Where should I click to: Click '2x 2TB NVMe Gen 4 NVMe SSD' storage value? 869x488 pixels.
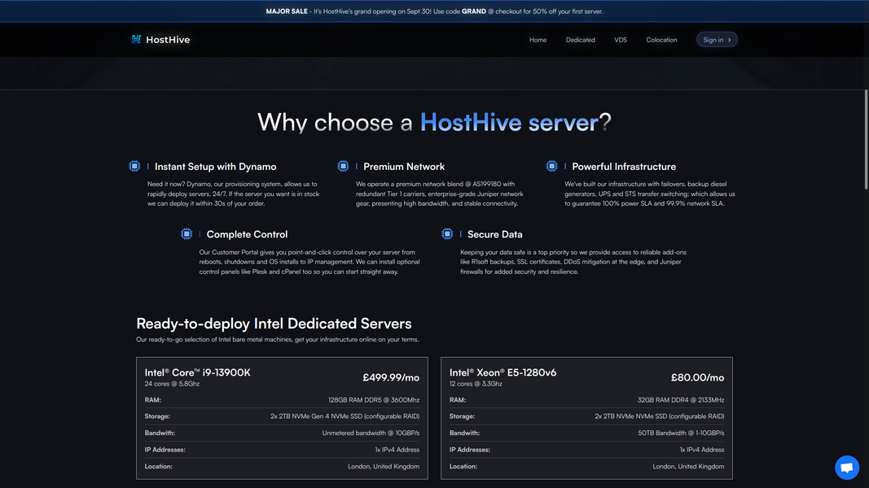click(345, 416)
